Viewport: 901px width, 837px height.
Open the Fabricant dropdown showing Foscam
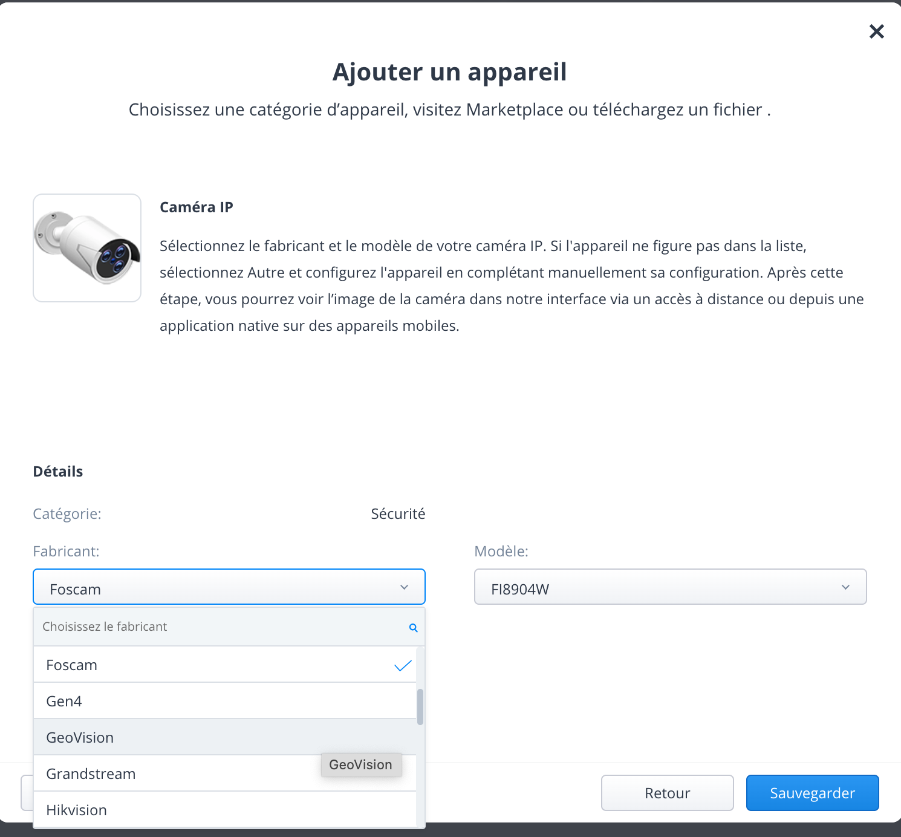pyautogui.click(x=229, y=587)
